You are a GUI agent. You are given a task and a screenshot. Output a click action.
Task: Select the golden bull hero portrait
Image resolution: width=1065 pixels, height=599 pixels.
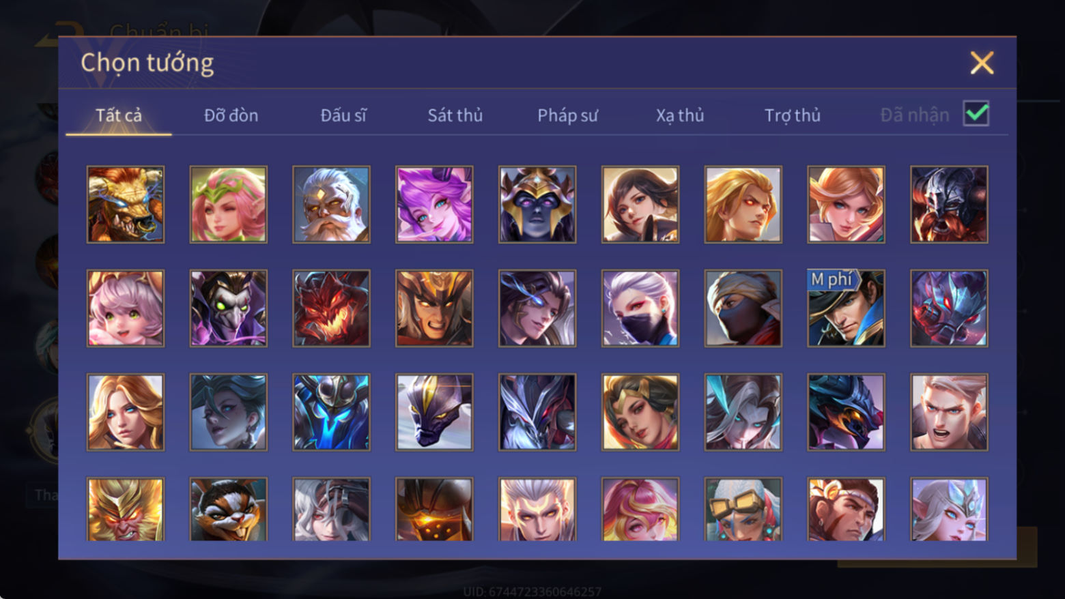126,204
